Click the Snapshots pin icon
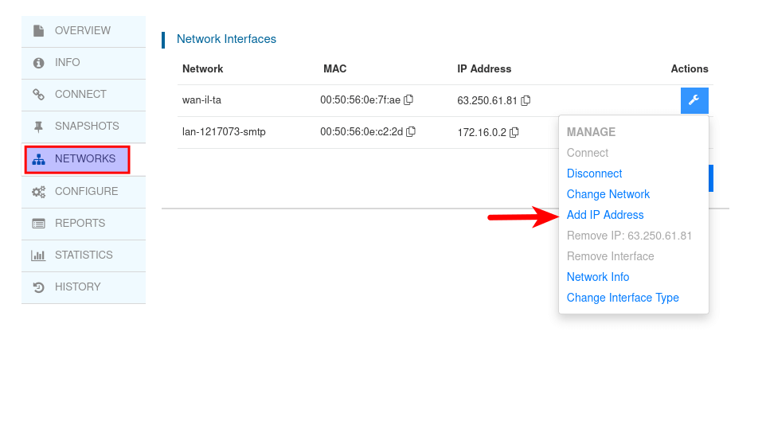This screenshot has height=425, width=762. click(38, 127)
